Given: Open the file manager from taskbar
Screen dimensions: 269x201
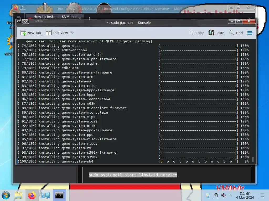Looking at the screenshot, I should (18, 195).
